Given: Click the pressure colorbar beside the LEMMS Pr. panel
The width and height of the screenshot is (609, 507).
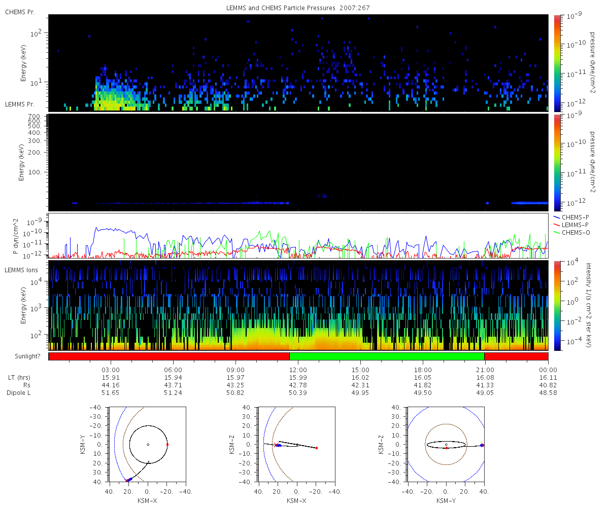Looking at the screenshot, I should pyautogui.click(x=557, y=162).
